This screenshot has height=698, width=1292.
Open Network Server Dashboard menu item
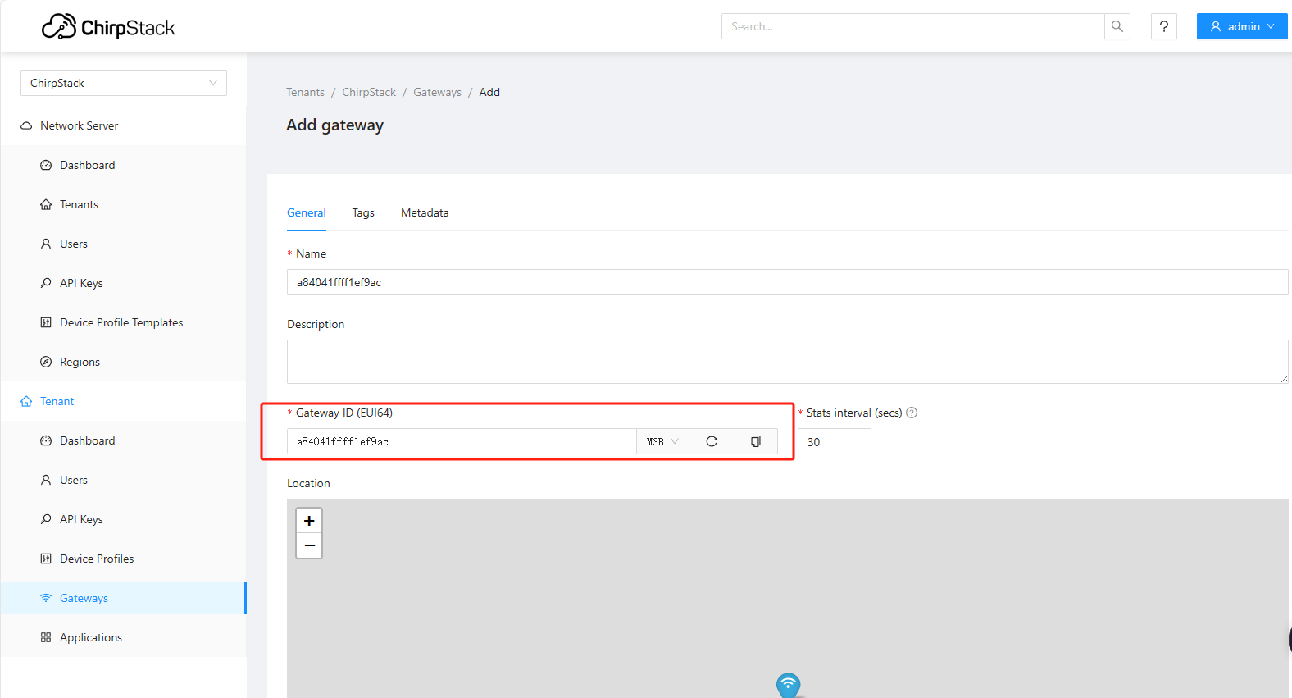point(123,165)
